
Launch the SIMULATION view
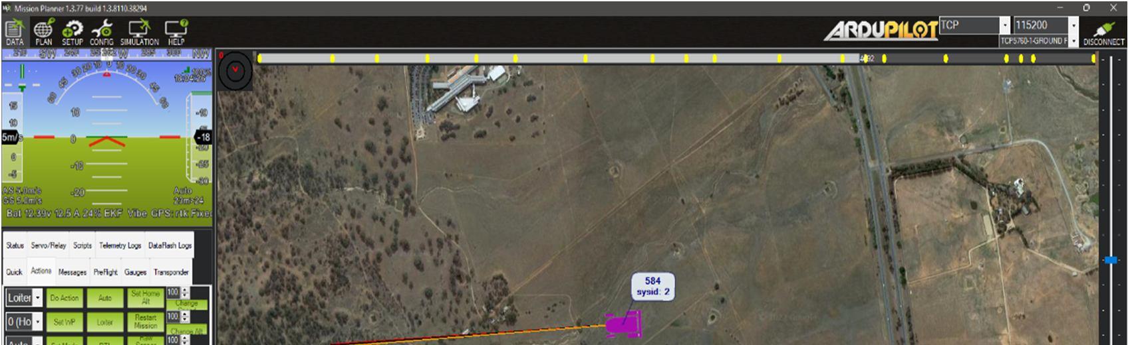click(140, 33)
